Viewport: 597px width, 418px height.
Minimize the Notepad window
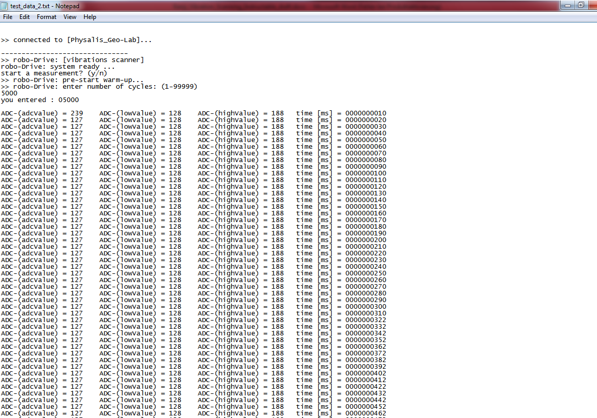tap(568, 5)
